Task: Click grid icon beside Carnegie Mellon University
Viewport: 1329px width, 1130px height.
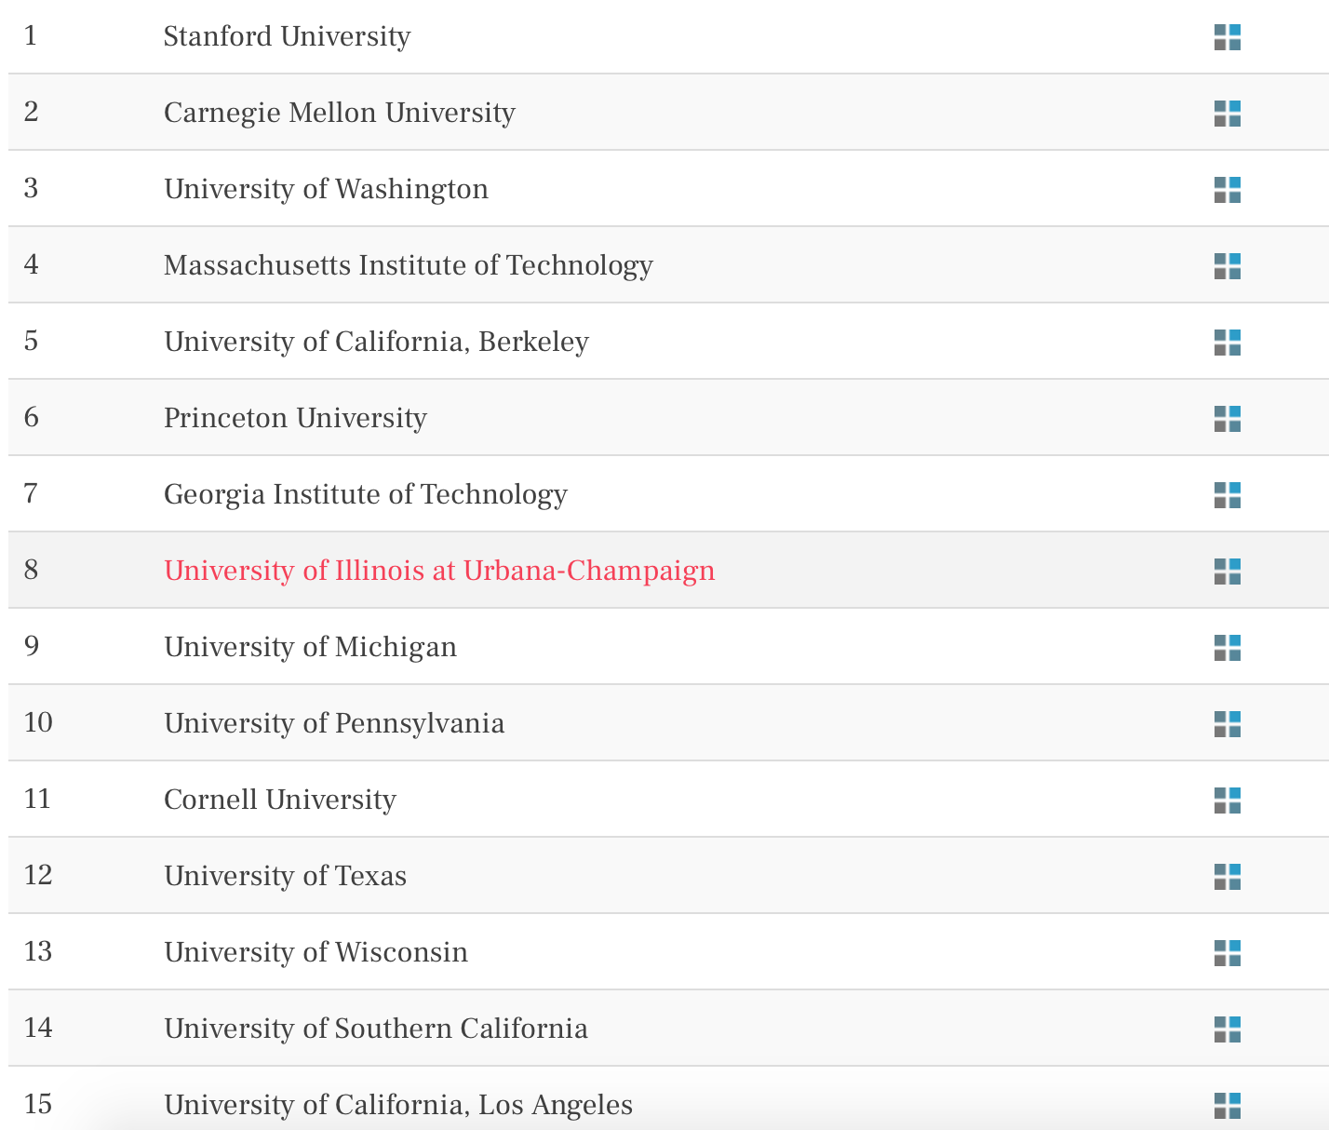Action: (x=1228, y=114)
